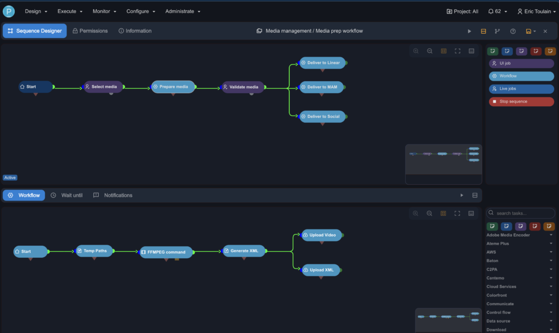The height and width of the screenshot is (333, 559).
Task: Click the Live jobs button
Action: pyautogui.click(x=521, y=89)
